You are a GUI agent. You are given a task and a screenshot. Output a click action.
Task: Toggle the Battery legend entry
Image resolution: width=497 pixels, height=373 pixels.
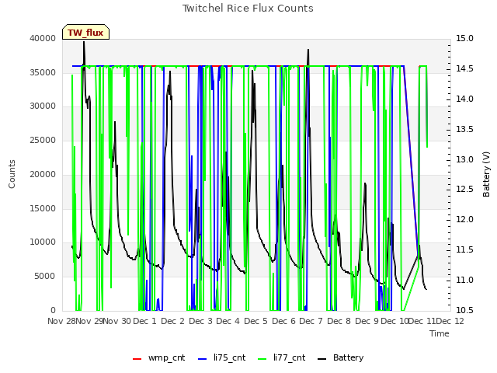click(x=341, y=357)
